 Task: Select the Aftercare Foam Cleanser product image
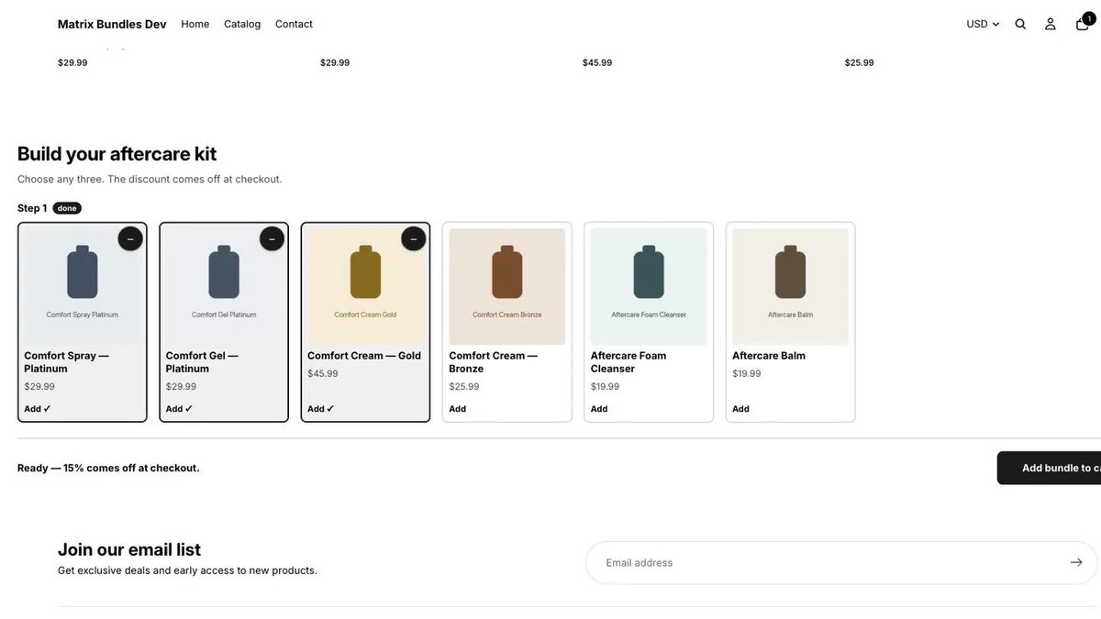649,286
